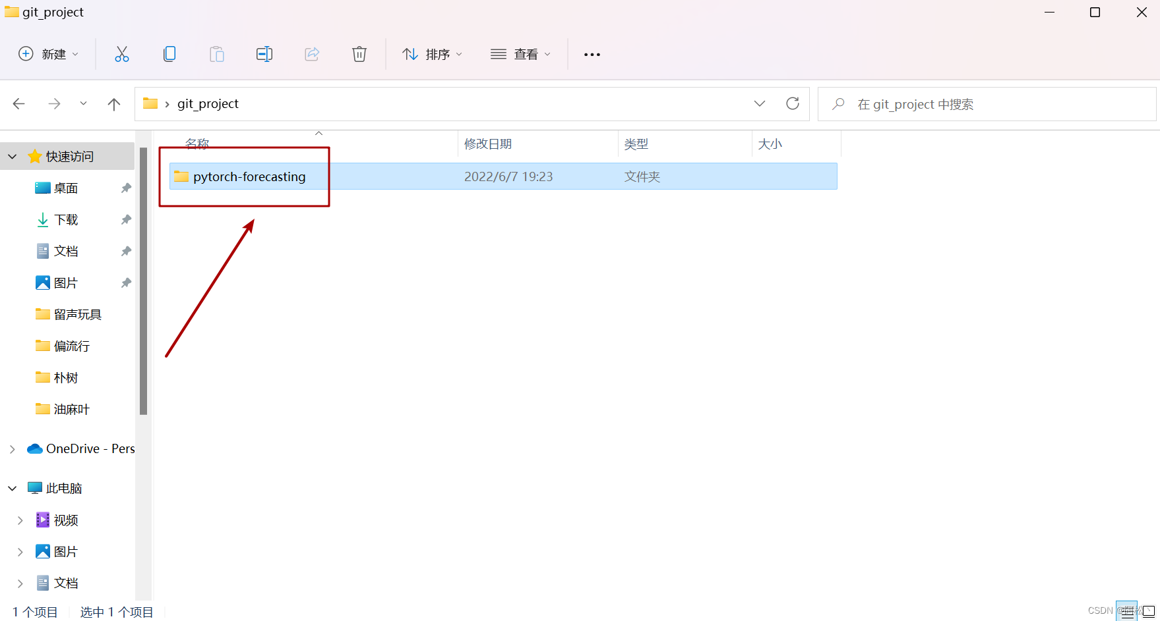Expand 图片 under 此电脑

(20, 552)
